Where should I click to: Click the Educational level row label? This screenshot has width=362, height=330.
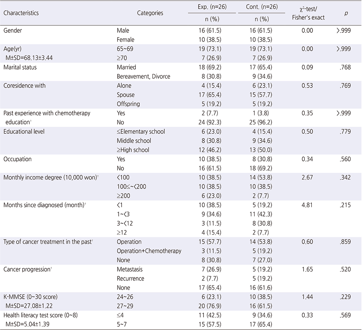24,131
